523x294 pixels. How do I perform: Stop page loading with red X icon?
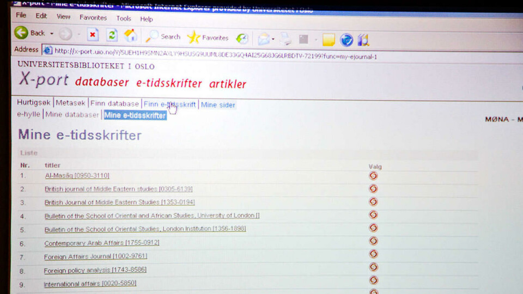[93, 35]
